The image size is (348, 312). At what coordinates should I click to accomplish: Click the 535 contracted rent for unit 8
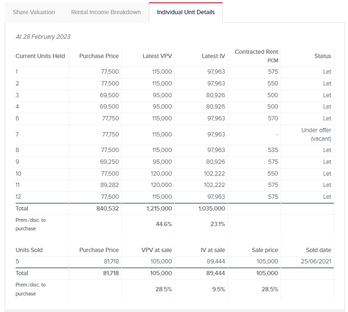point(272,150)
